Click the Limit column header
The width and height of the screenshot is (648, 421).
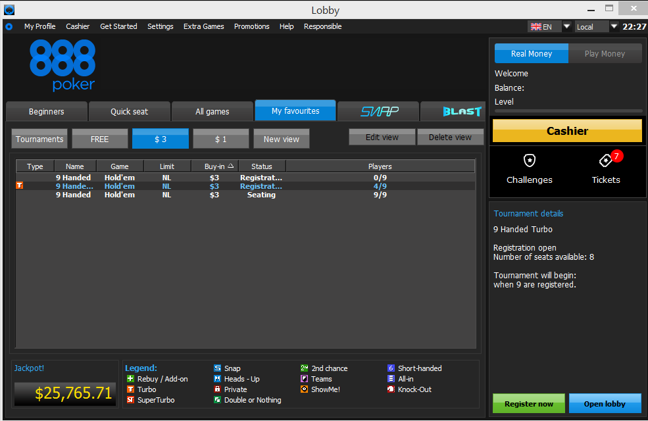(167, 166)
